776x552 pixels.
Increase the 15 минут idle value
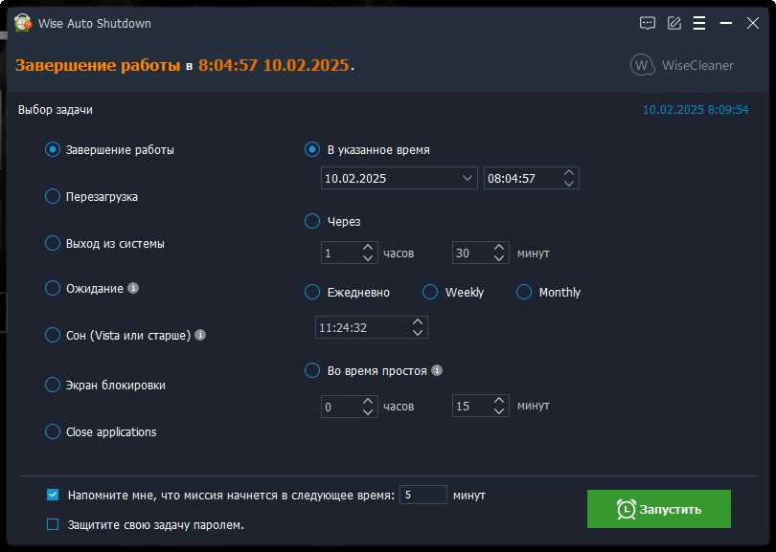point(499,401)
